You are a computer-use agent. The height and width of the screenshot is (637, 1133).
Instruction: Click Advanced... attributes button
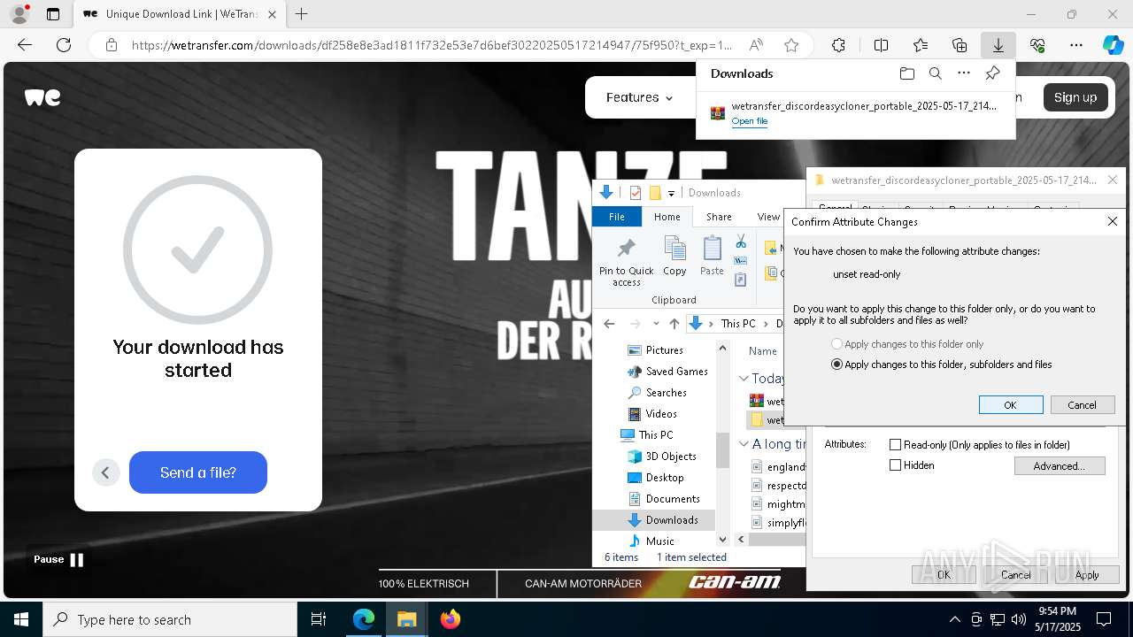pyautogui.click(x=1060, y=466)
